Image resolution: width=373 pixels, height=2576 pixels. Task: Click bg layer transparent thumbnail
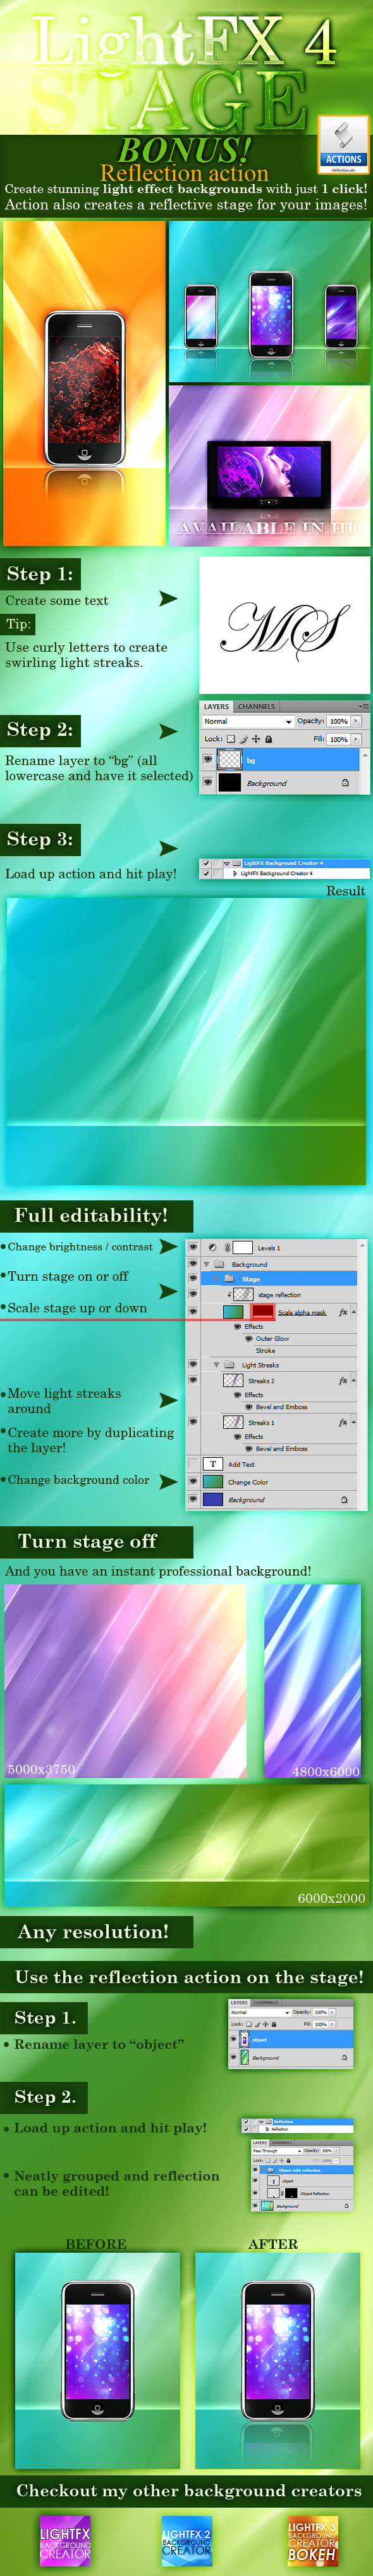coord(230,759)
